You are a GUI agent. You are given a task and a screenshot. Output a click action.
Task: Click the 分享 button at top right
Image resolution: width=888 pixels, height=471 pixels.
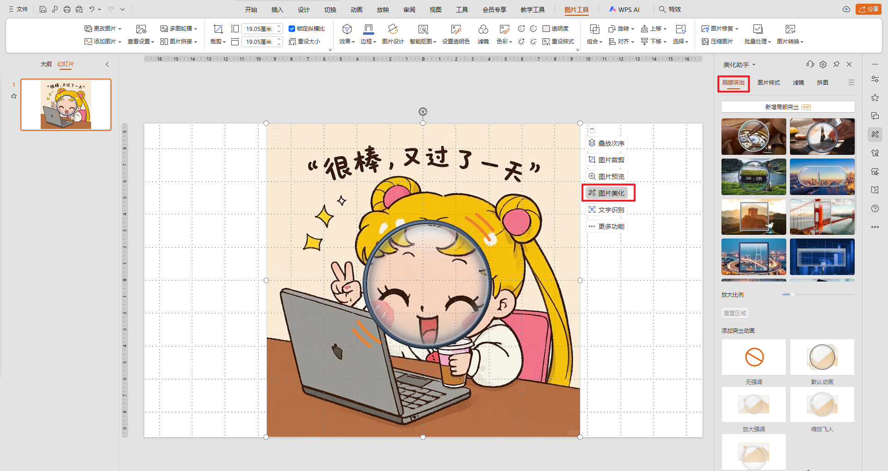(x=869, y=9)
